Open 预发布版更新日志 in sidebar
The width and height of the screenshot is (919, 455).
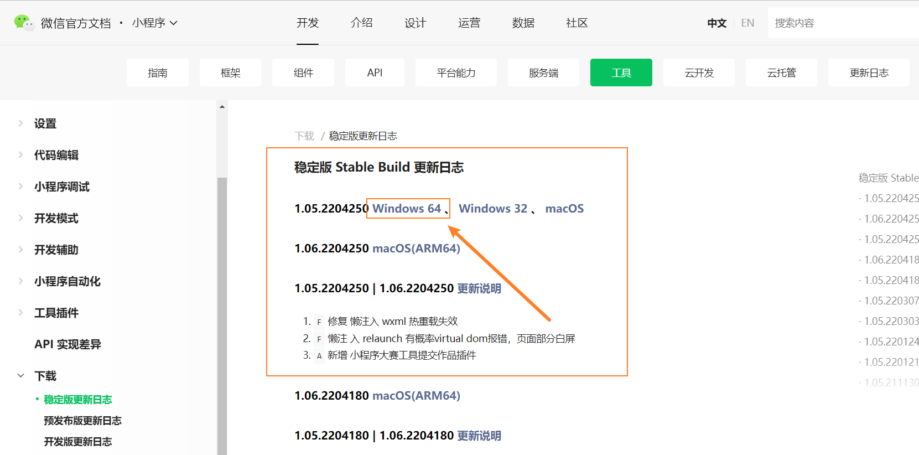[82, 421]
